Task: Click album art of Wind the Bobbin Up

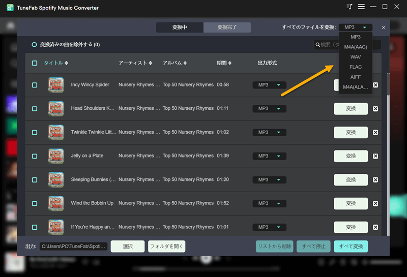Action: point(56,203)
